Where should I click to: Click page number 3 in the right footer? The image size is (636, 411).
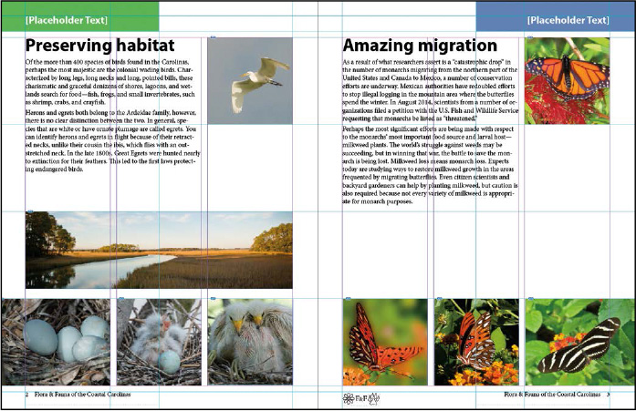(x=608, y=395)
